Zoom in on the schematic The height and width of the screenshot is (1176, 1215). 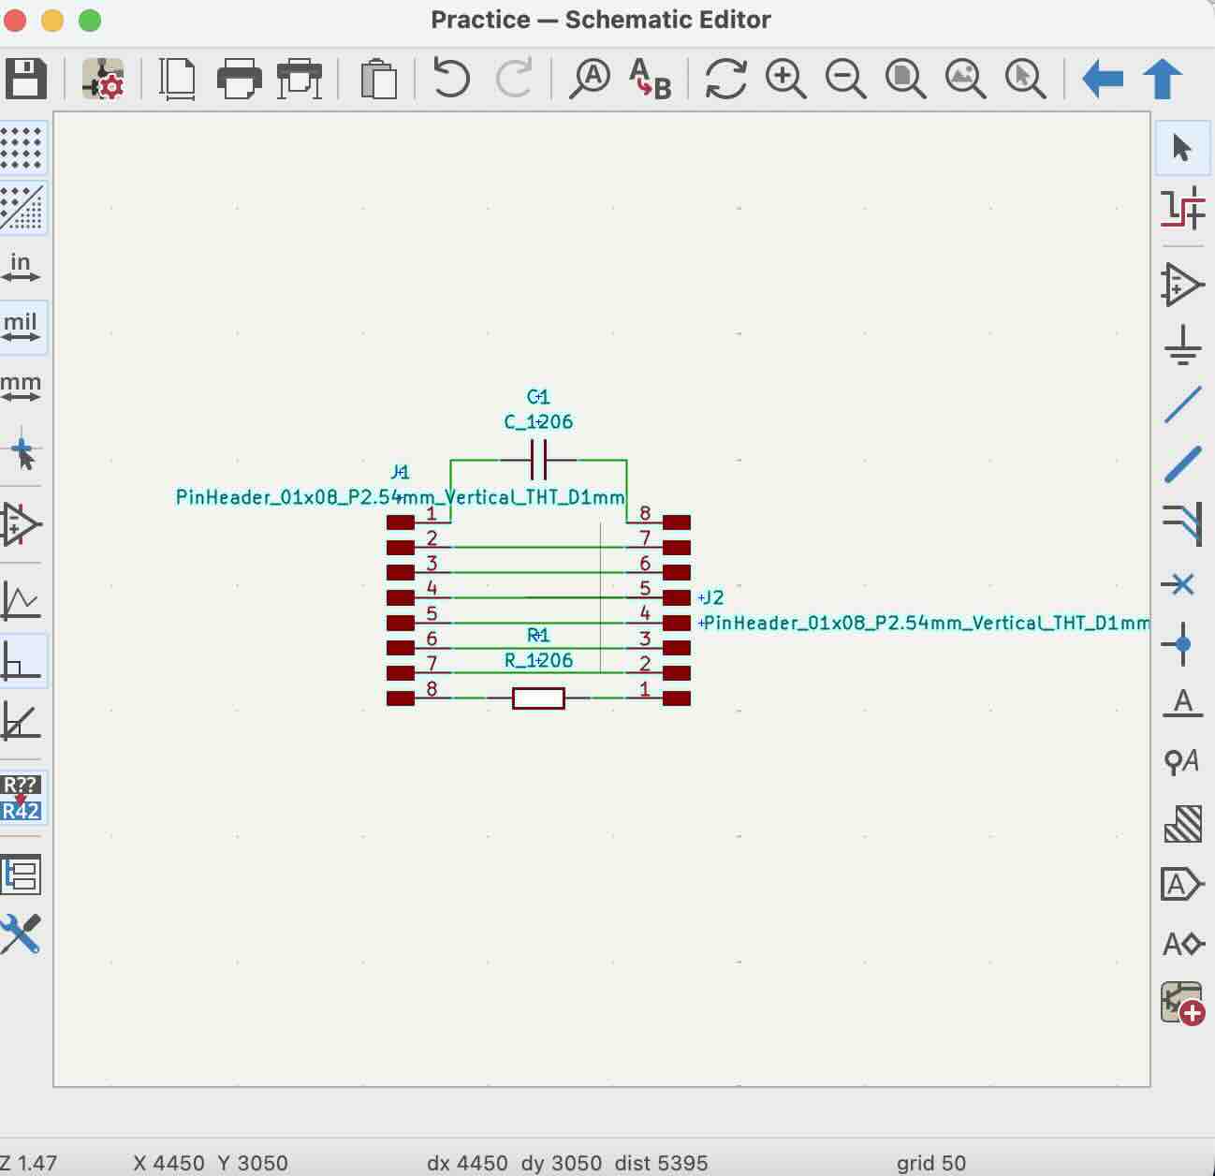coord(785,78)
